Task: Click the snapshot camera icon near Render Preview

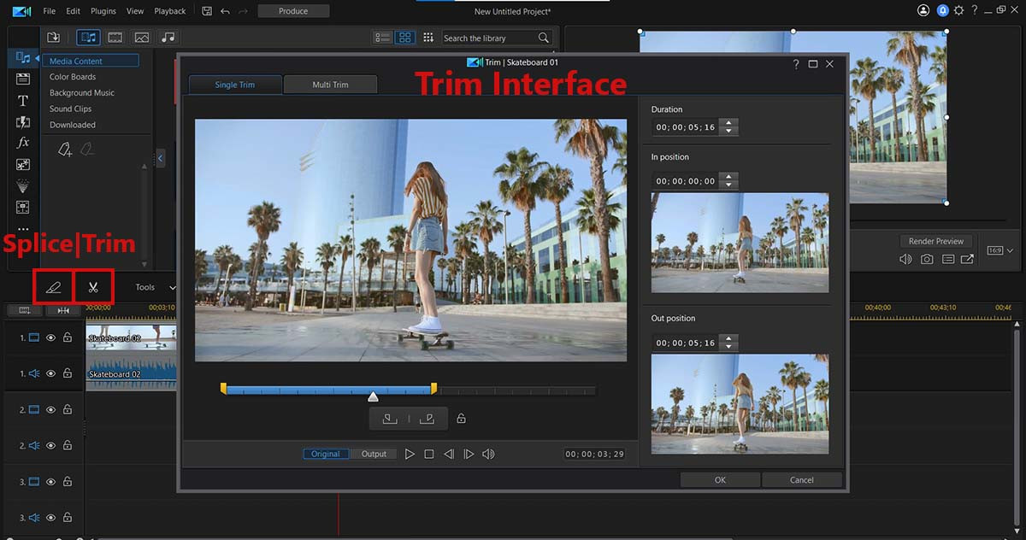Action: 927,259
